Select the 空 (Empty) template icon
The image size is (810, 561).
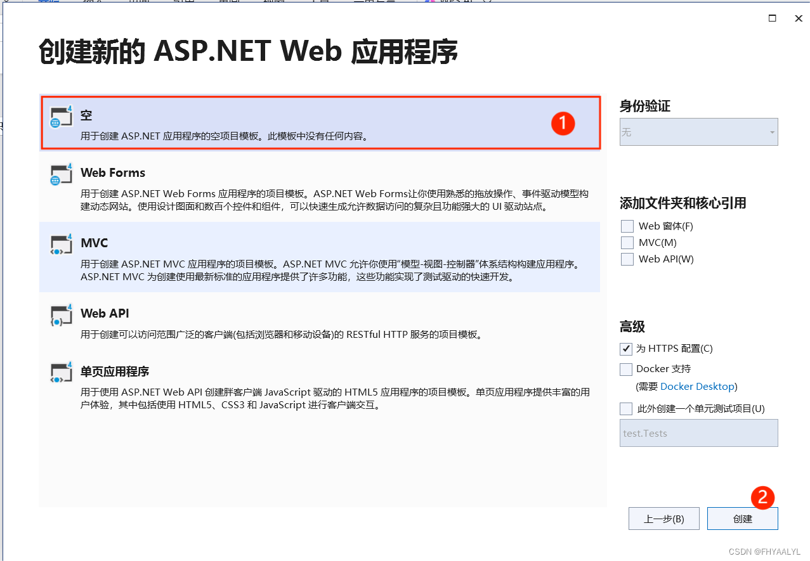(x=62, y=117)
